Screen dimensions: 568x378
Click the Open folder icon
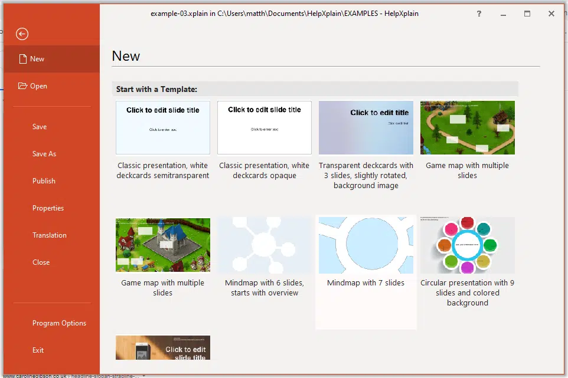coord(23,86)
